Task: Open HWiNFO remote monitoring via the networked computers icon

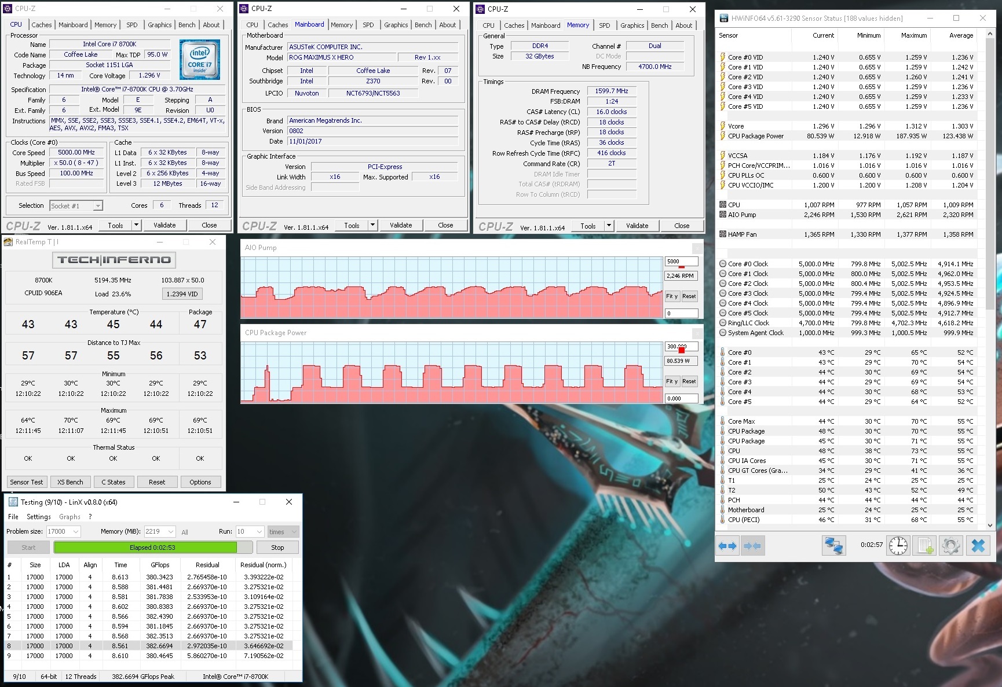Action: click(833, 545)
